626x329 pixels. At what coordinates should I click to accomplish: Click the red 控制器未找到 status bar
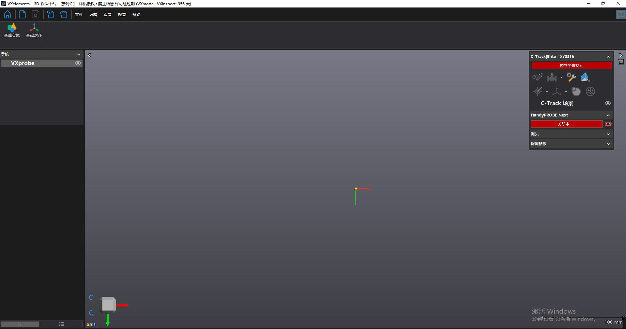coord(572,65)
